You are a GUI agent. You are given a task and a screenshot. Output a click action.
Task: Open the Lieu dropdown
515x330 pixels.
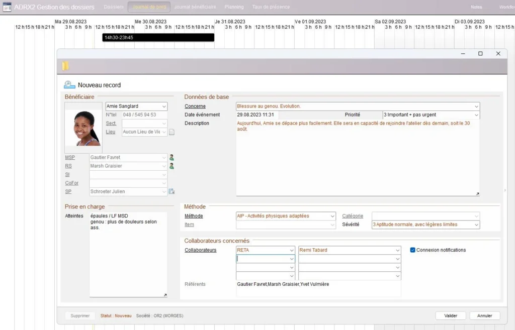pos(164,132)
